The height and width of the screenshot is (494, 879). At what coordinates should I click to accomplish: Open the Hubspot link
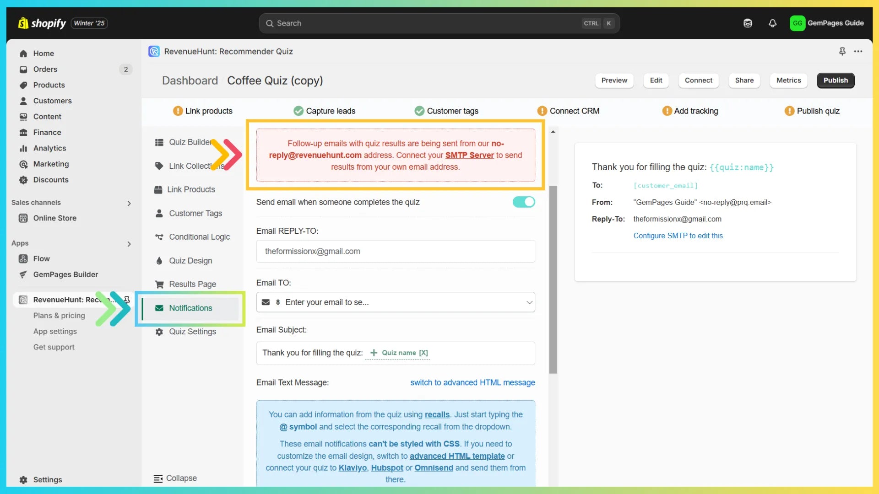(x=387, y=468)
